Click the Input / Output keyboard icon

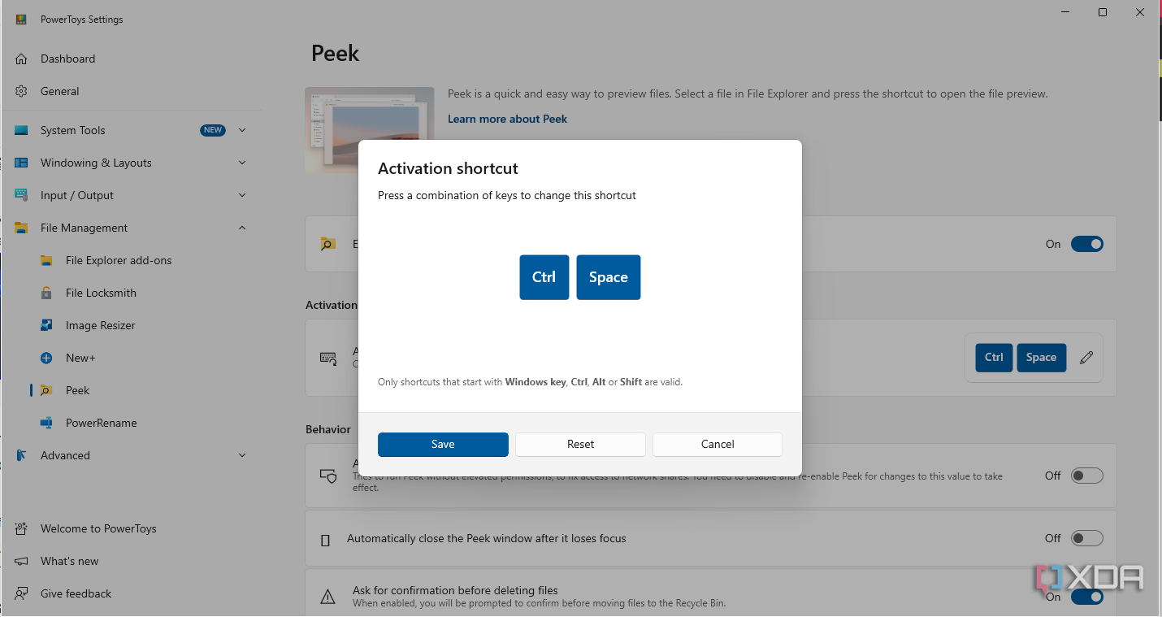tap(22, 195)
